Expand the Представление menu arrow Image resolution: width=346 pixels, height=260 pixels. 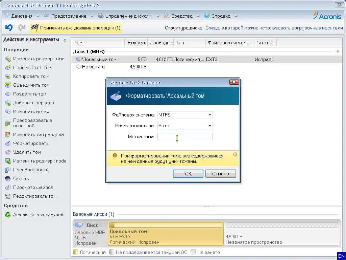point(92,16)
